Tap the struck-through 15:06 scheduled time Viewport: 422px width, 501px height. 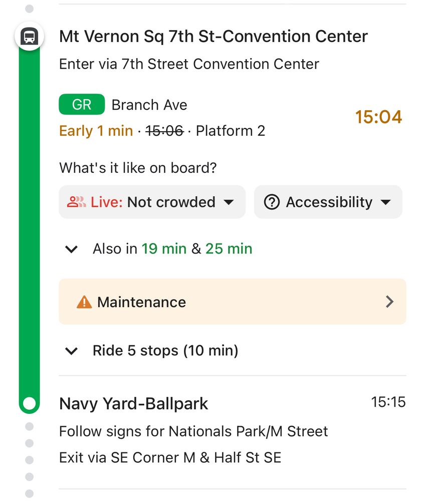pyautogui.click(x=165, y=131)
